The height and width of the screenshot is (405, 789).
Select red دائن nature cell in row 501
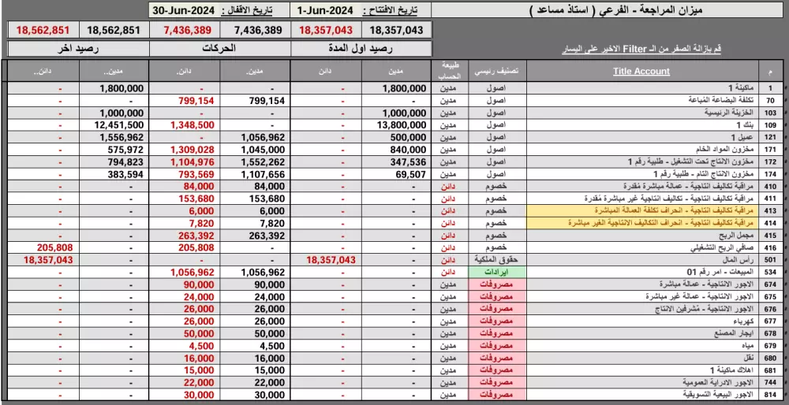tap(451, 260)
